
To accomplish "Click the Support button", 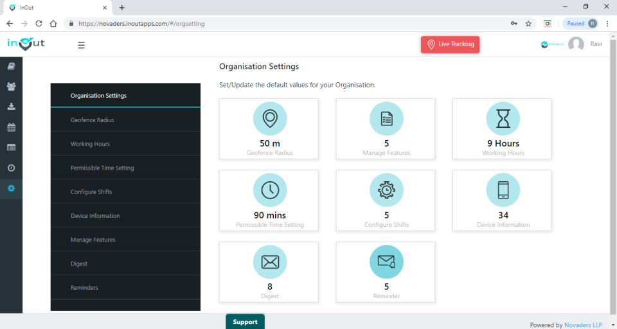I will coord(245,321).
